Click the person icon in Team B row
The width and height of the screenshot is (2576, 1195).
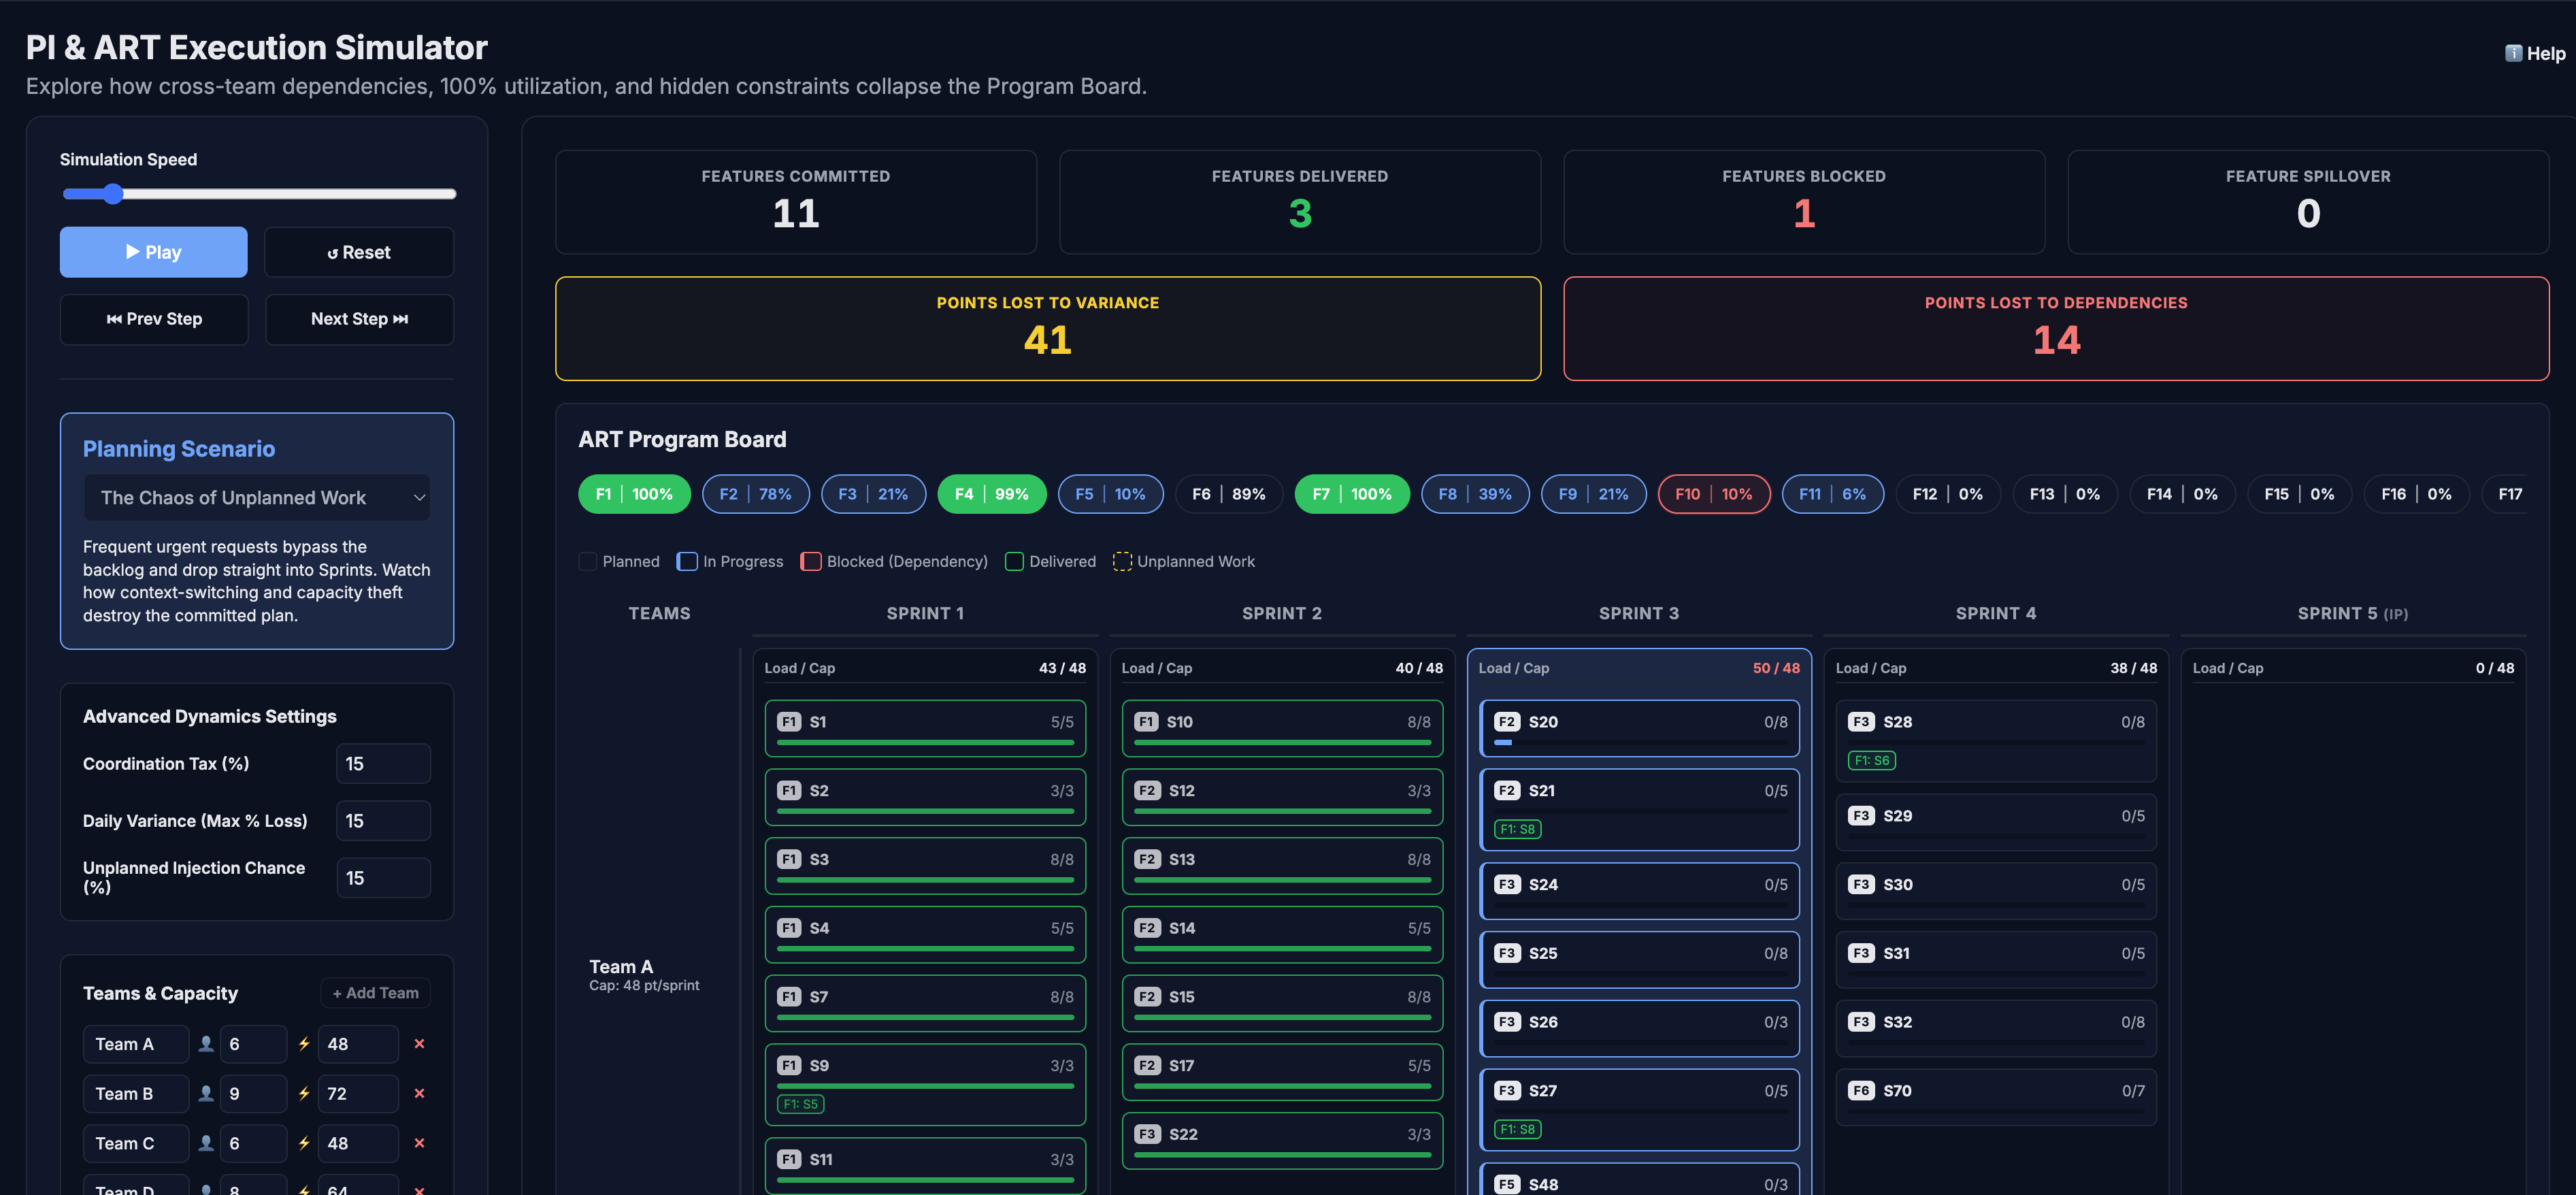(205, 1093)
